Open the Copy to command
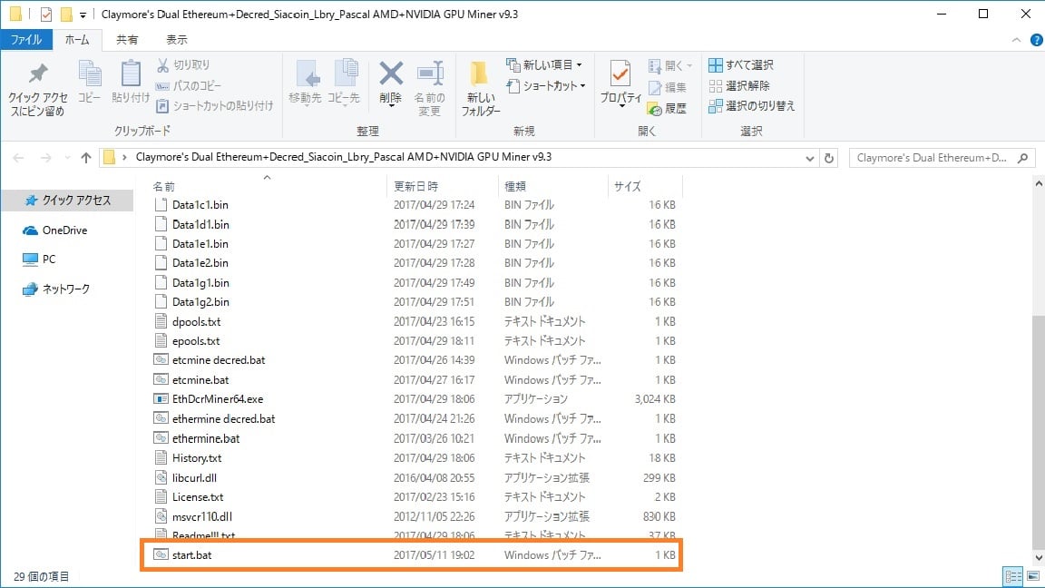Screen dimensions: 1045x588 pos(344,82)
